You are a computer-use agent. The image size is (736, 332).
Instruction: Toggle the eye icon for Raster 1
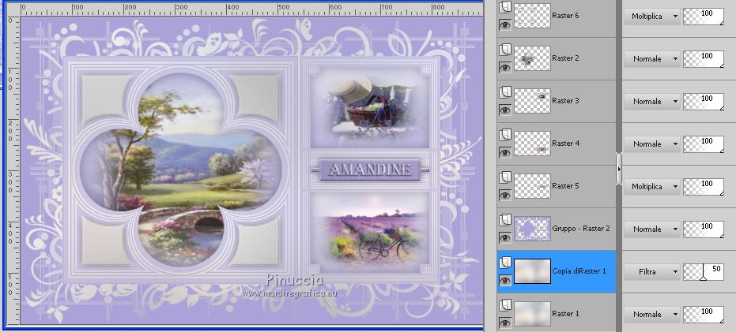click(x=505, y=323)
